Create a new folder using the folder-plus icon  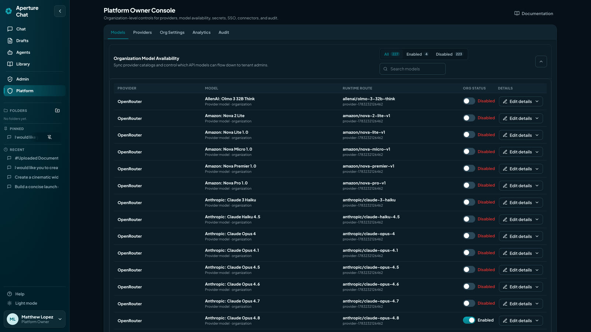[x=57, y=110]
